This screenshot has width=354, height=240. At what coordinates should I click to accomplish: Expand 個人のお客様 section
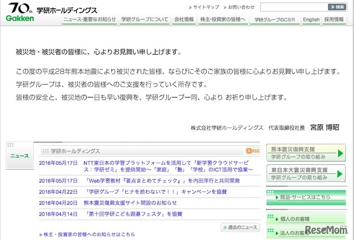306,219
